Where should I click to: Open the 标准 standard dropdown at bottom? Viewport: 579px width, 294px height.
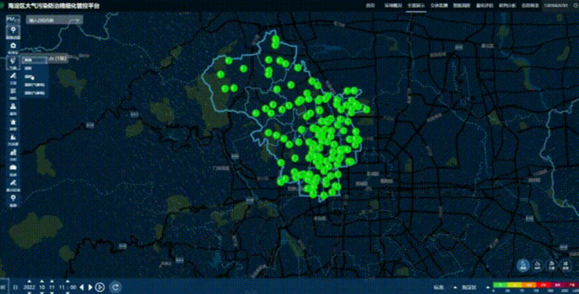[x=445, y=287]
